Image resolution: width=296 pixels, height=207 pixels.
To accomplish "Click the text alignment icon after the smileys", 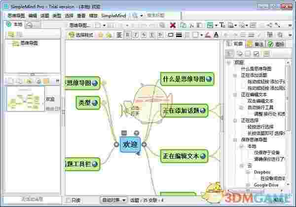I will click(x=119, y=35).
